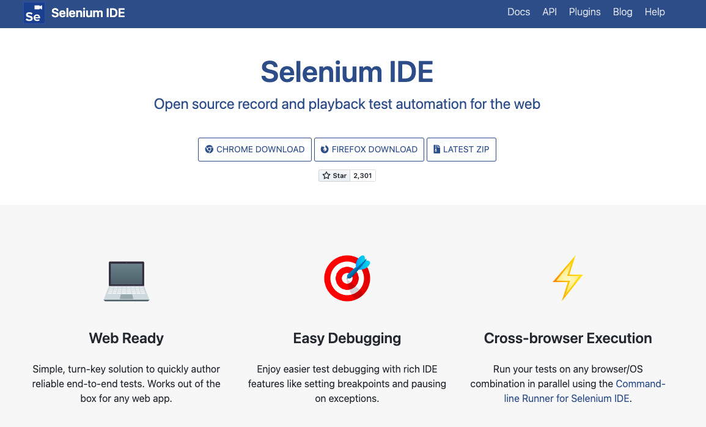Click the Firefox Download button

point(369,149)
